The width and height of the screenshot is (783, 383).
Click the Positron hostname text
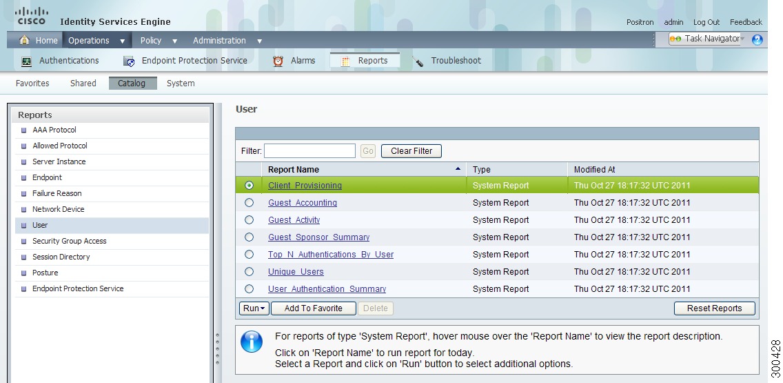(640, 22)
